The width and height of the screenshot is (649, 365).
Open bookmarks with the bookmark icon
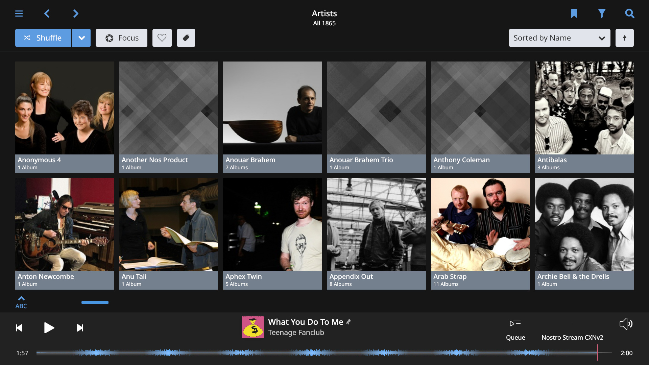tap(574, 14)
